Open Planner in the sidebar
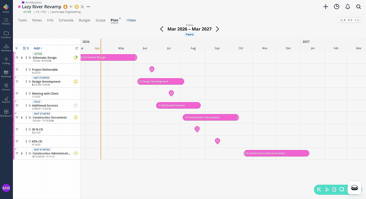Image resolution: width=366 pixels, height=199 pixels. click(x=6, y=87)
